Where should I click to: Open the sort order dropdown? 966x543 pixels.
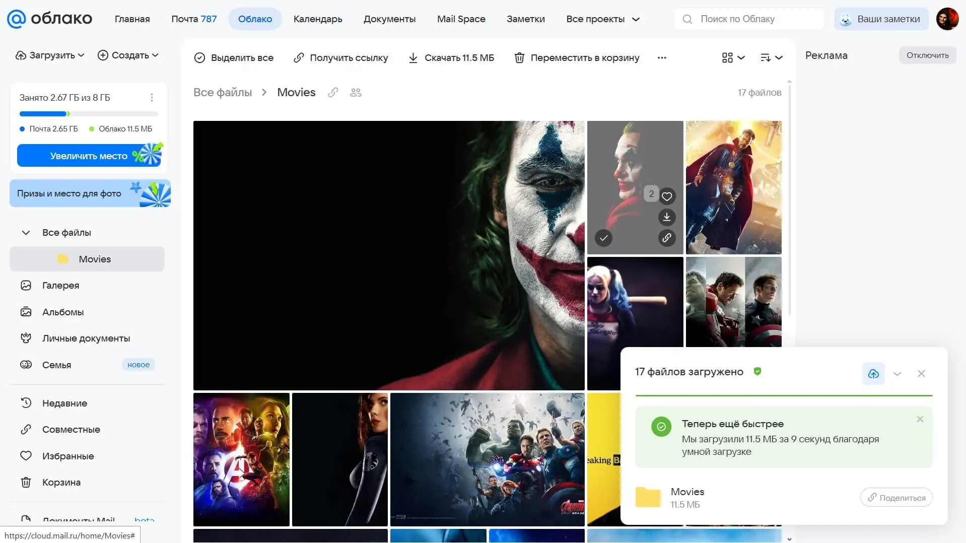point(771,58)
